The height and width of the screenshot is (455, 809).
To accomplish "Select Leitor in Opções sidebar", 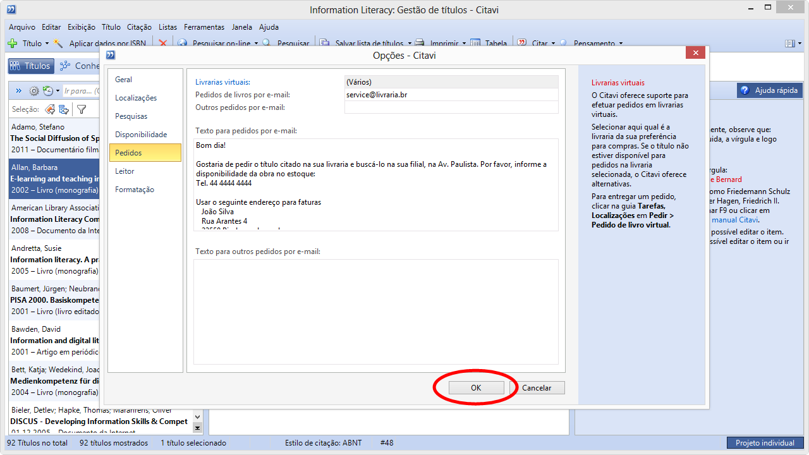I will (x=145, y=171).
